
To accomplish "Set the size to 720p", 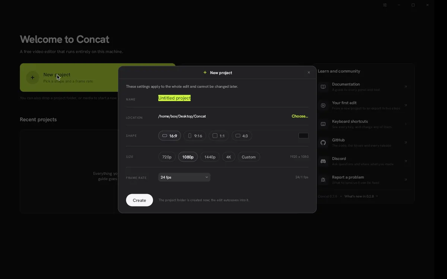I will pos(167,157).
